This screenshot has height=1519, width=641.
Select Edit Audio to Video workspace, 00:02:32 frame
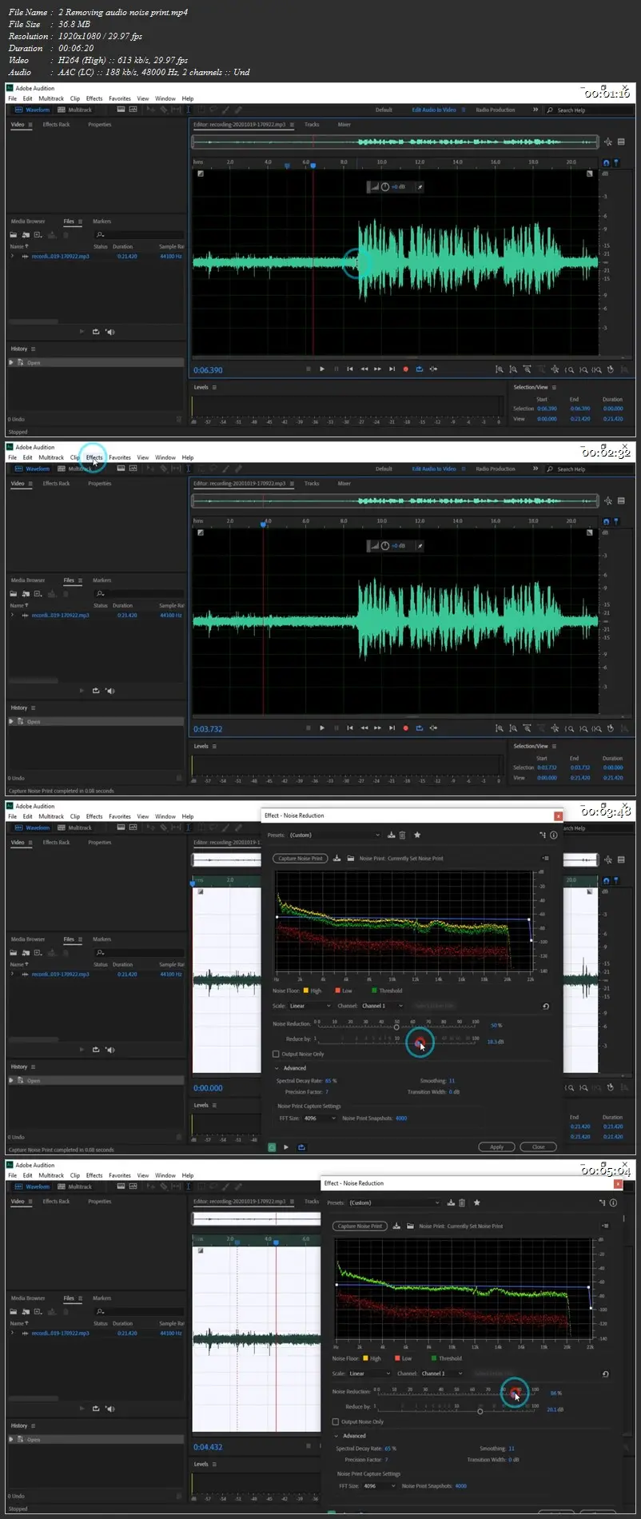pyautogui.click(x=434, y=468)
